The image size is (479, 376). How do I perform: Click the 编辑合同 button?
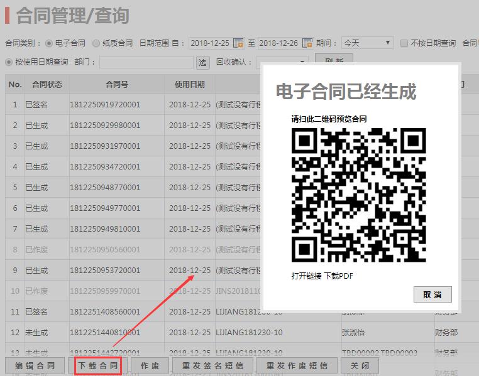click(35, 365)
